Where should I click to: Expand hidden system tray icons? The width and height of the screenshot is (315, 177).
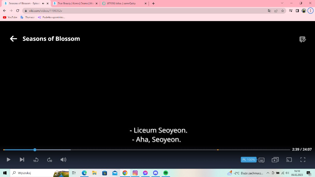click(268, 173)
